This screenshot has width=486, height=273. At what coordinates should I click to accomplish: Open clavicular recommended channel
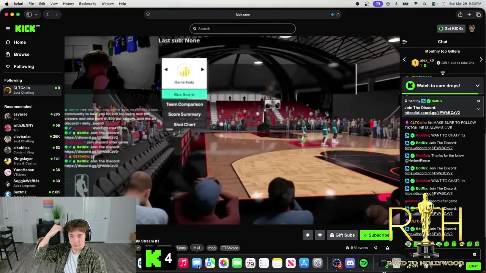(32, 139)
